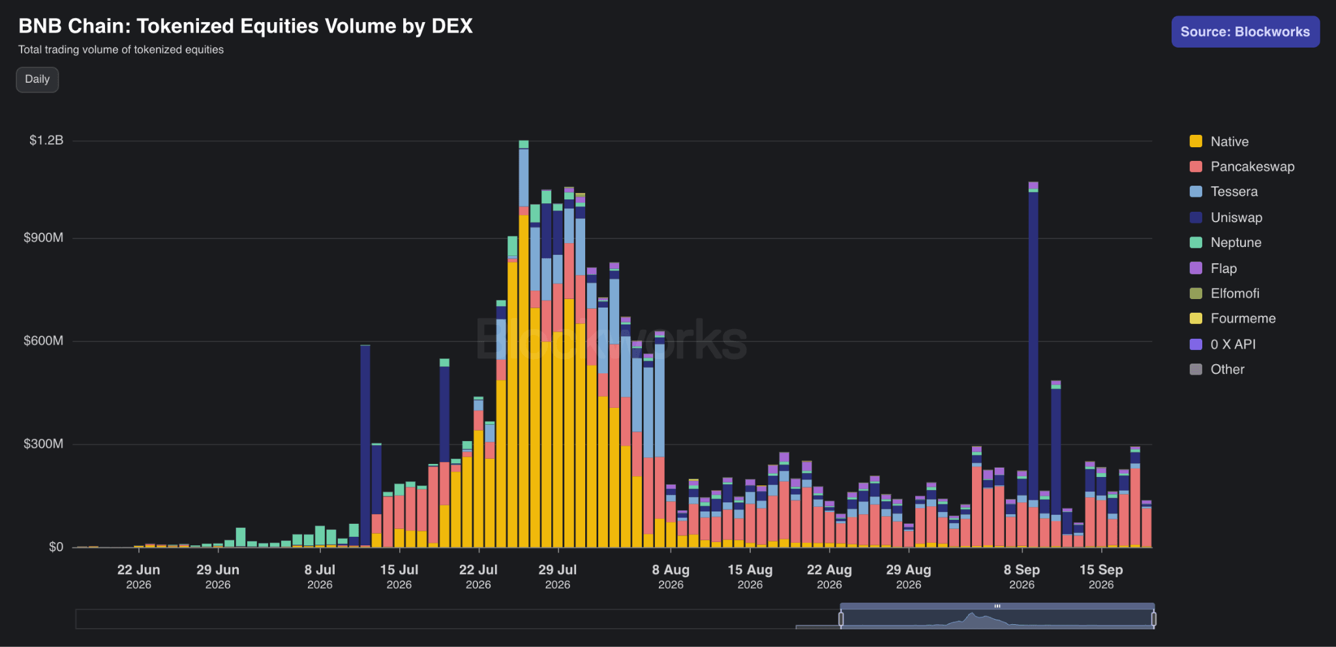Click the range navigator's top grip handle

click(997, 606)
